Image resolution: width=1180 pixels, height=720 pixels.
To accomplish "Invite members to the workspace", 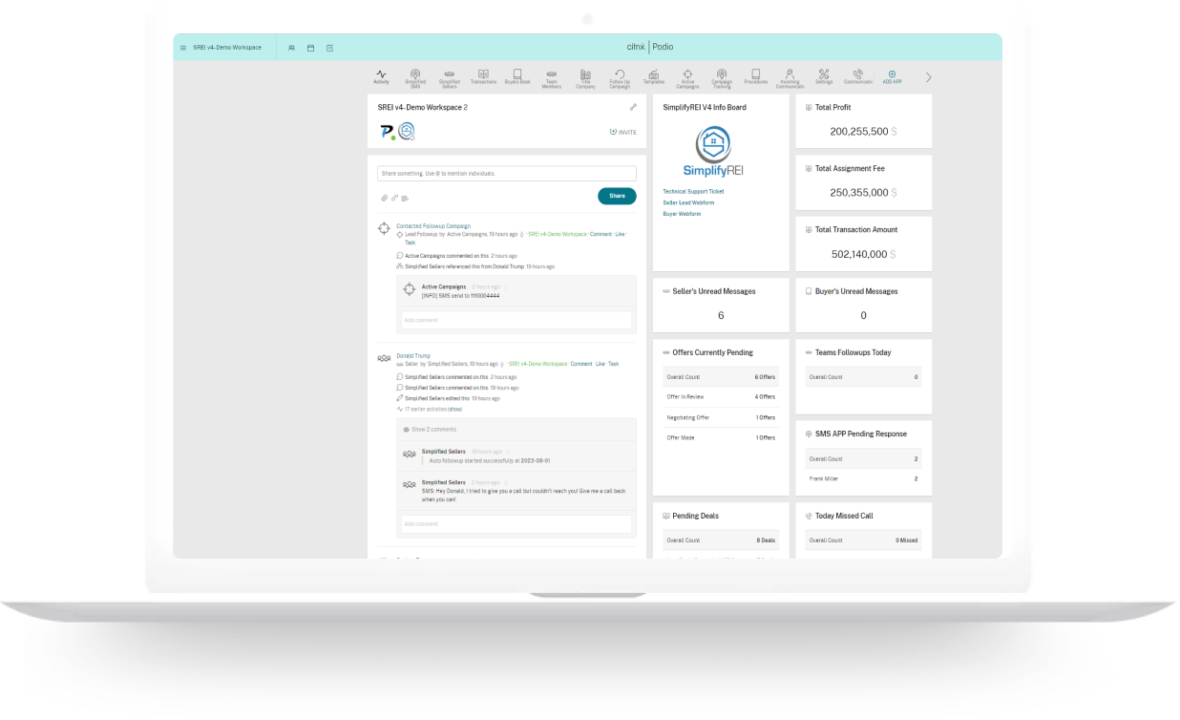I will tap(622, 132).
